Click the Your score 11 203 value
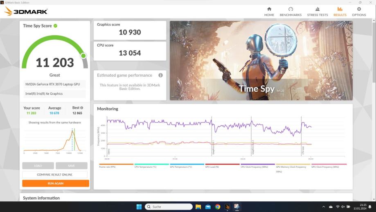 pos(32,113)
